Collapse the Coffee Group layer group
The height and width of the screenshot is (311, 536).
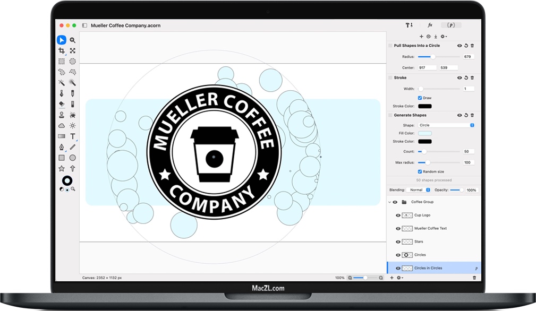click(x=390, y=202)
